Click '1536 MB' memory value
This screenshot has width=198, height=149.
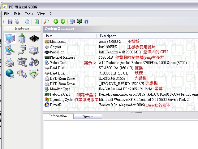(x=106, y=57)
